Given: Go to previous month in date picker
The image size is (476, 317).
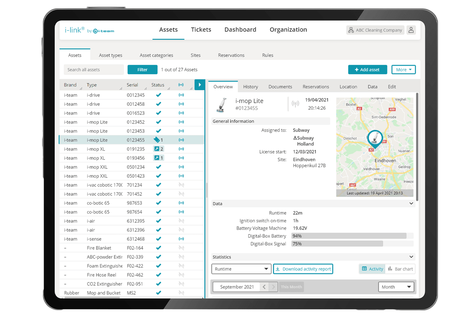Looking at the screenshot, I should pos(265,287).
